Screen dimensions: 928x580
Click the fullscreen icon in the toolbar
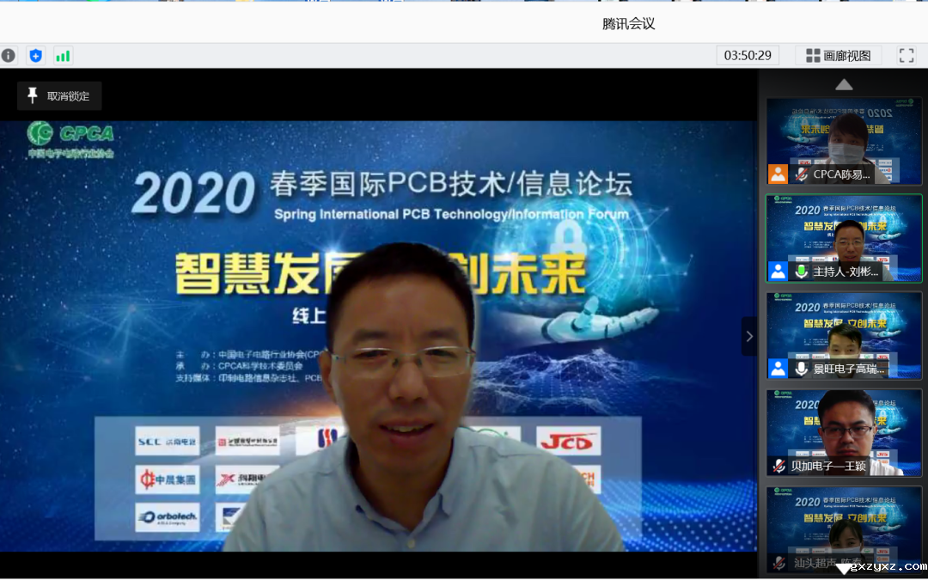pyautogui.click(x=906, y=55)
